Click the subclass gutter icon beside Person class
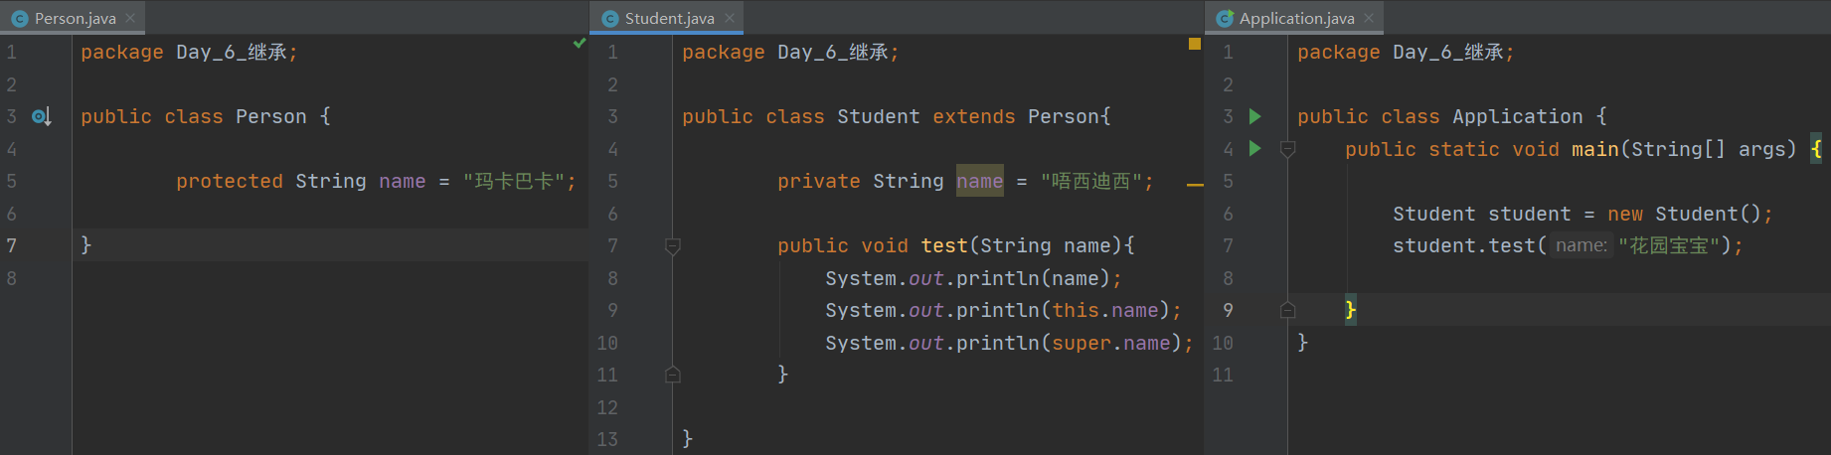This screenshot has width=1831, height=455. tap(41, 117)
